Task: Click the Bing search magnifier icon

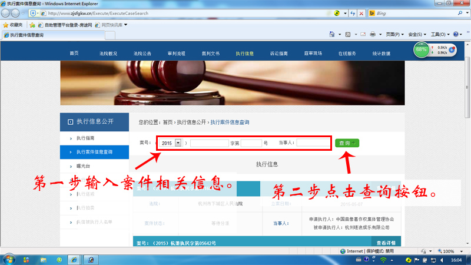Action: click(x=460, y=13)
